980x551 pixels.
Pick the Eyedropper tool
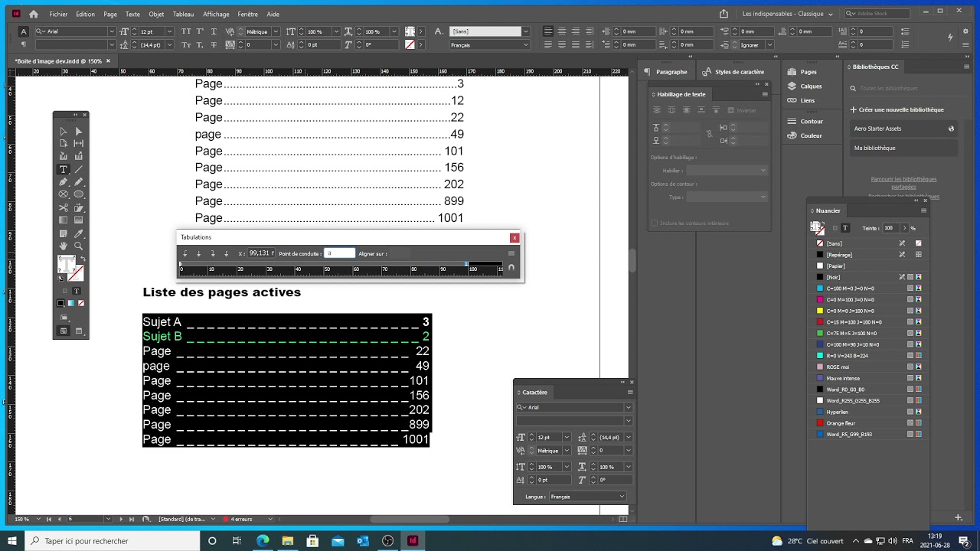[x=78, y=233]
